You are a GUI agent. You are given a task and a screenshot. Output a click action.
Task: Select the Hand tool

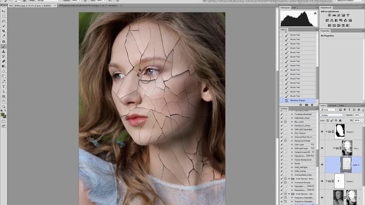pos(3,102)
